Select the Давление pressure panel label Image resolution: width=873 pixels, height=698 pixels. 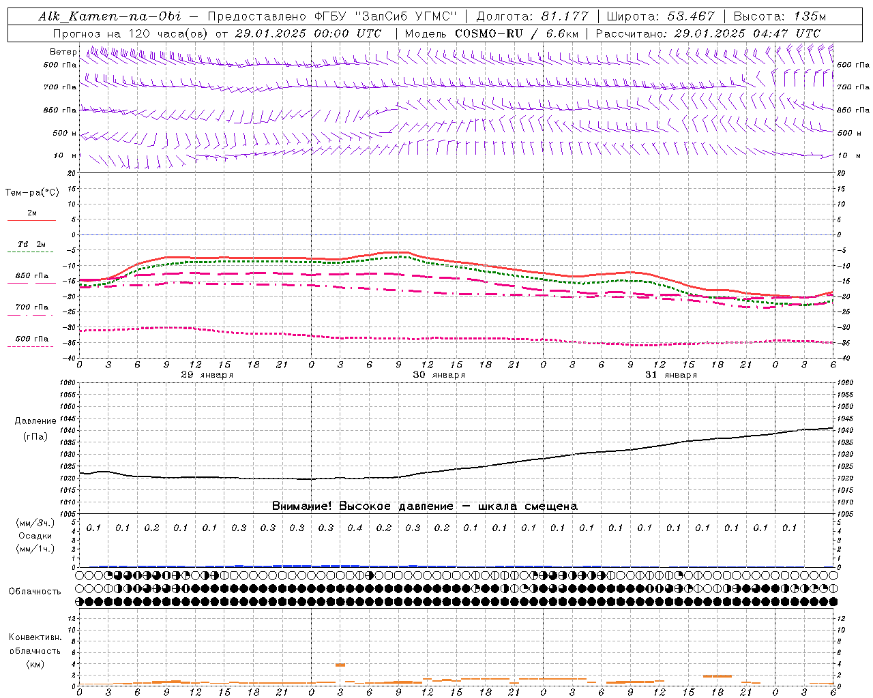35,421
